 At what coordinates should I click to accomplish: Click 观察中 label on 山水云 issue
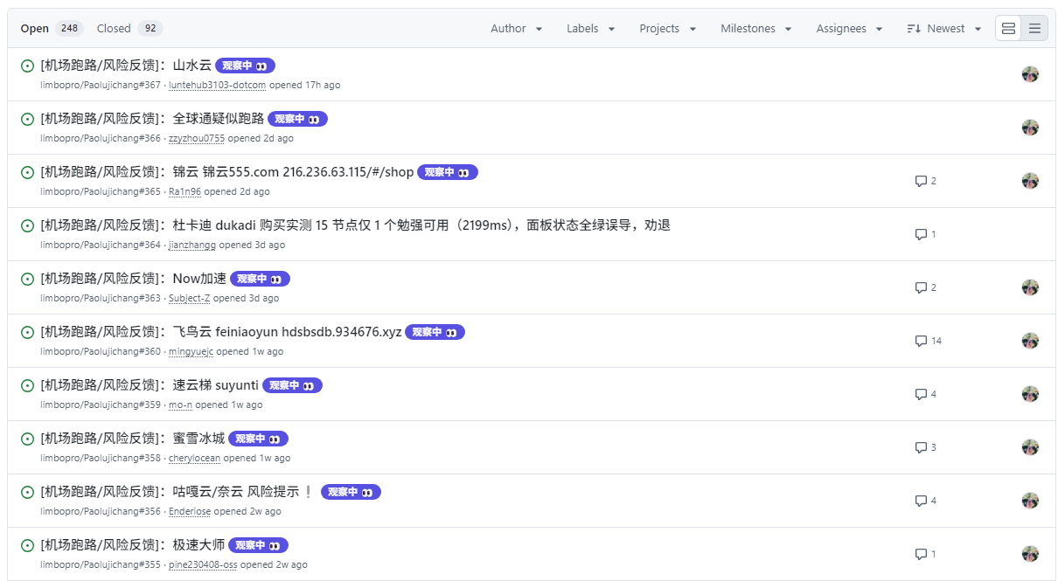tap(246, 66)
